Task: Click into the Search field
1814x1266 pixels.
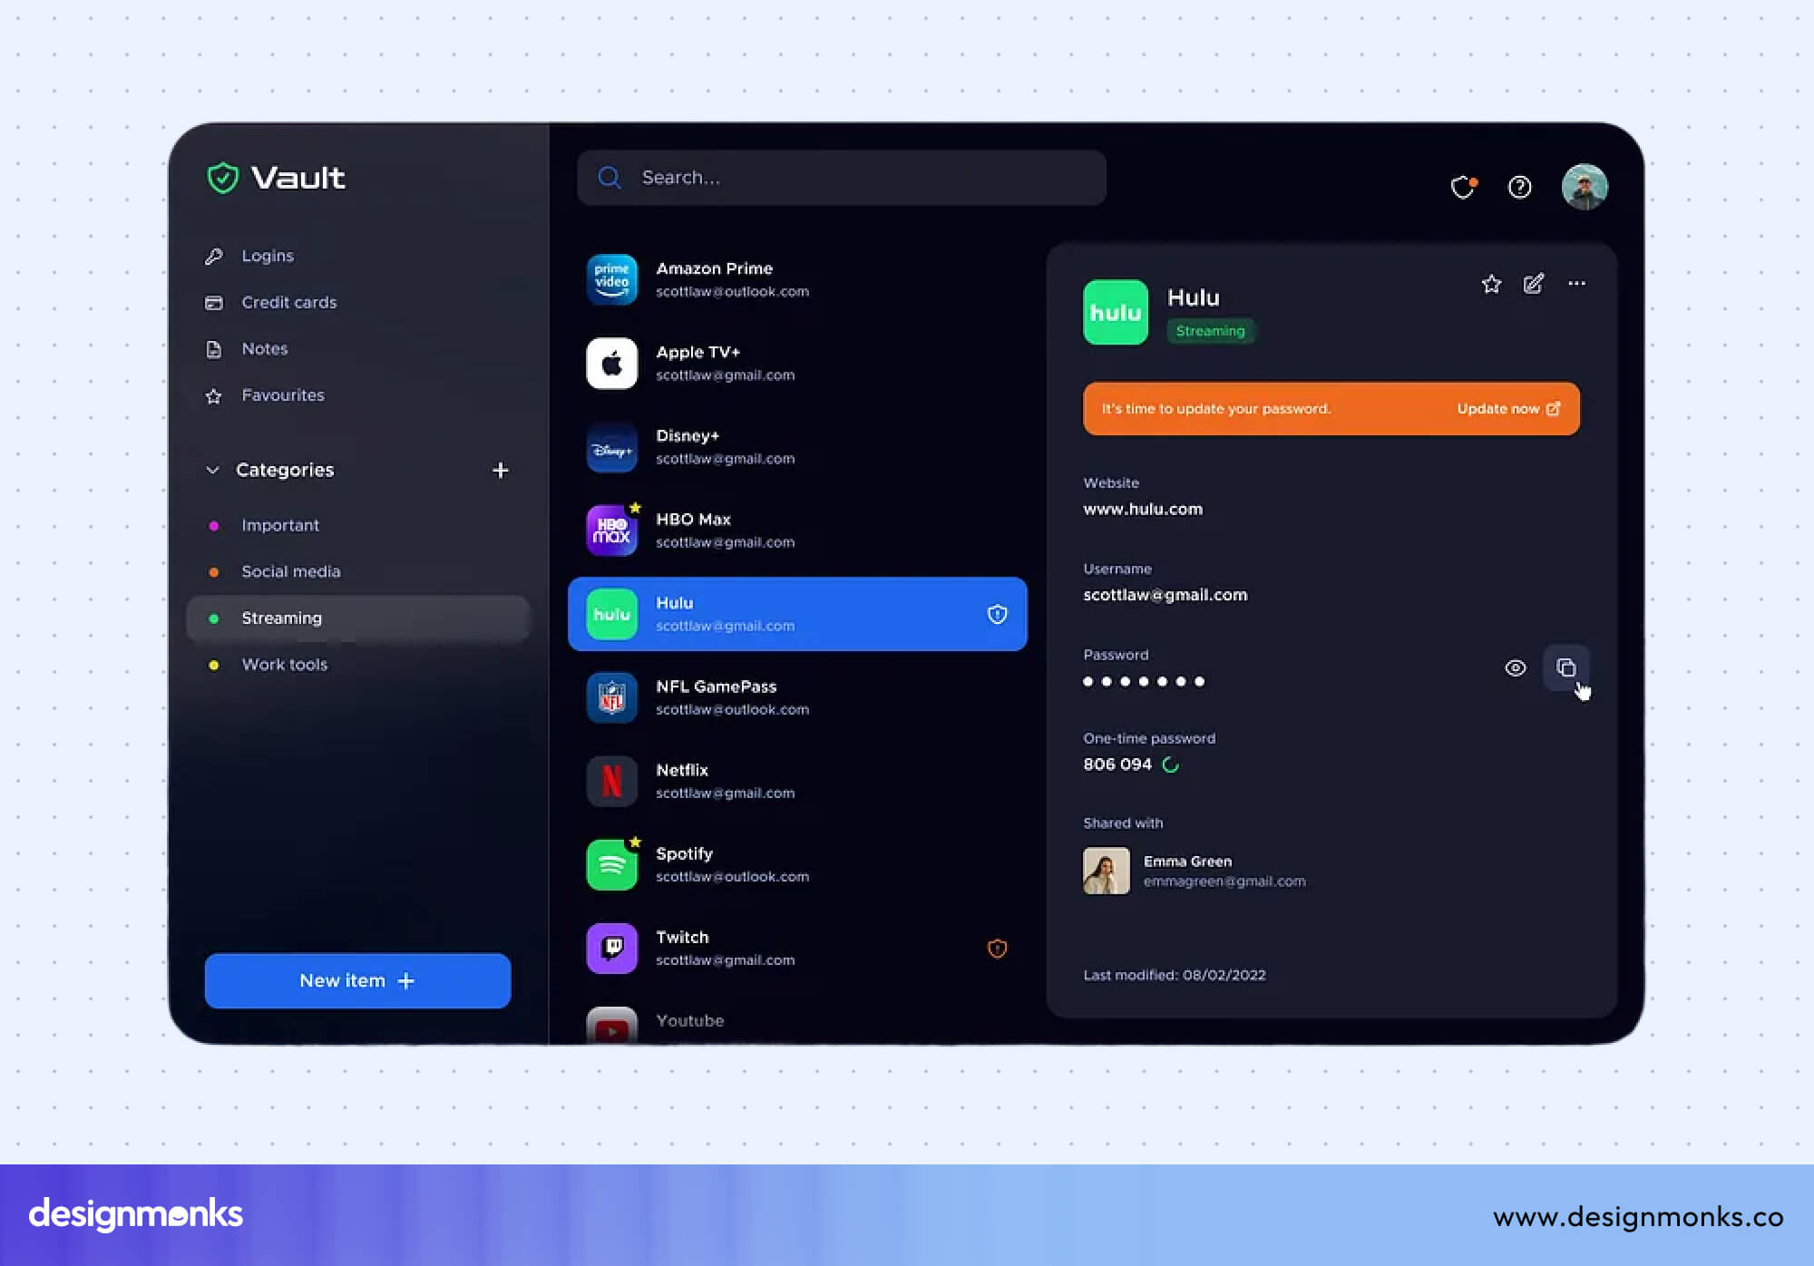Action: click(841, 178)
